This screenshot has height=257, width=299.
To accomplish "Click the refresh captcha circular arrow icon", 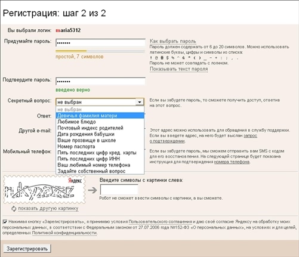I will 14,209.
